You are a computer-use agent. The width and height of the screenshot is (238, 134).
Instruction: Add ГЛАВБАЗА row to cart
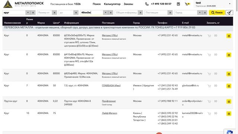click(x=209, y=86)
